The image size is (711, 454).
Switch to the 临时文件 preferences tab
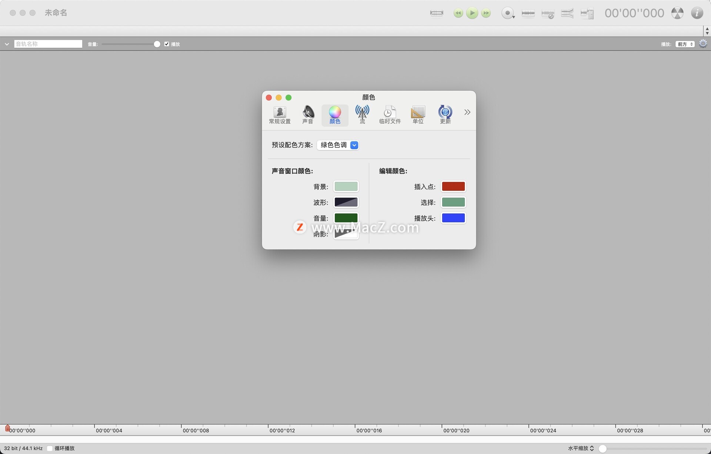coord(390,115)
